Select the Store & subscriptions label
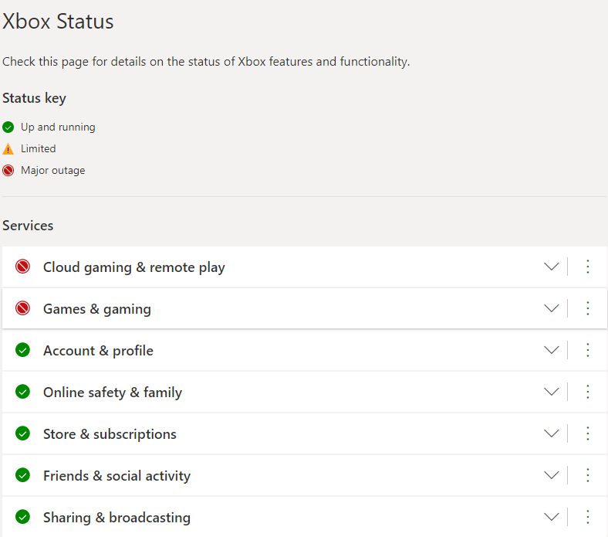The height and width of the screenshot is (537, 608). pyautogui.click(x=110, y=434)
